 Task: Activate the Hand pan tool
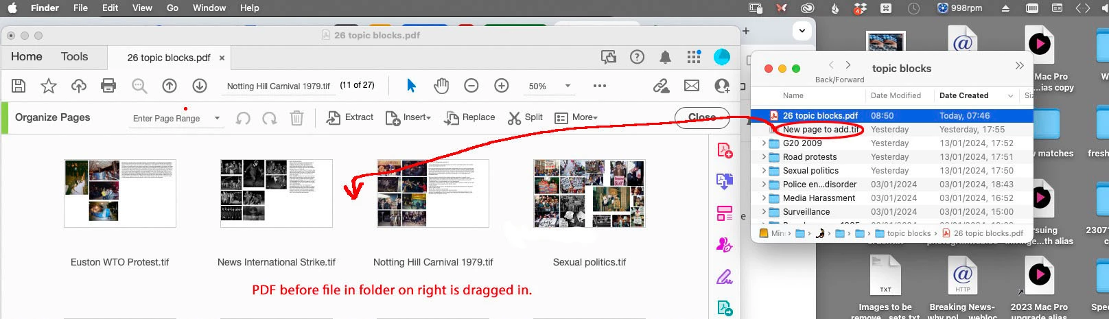(441, 86)
